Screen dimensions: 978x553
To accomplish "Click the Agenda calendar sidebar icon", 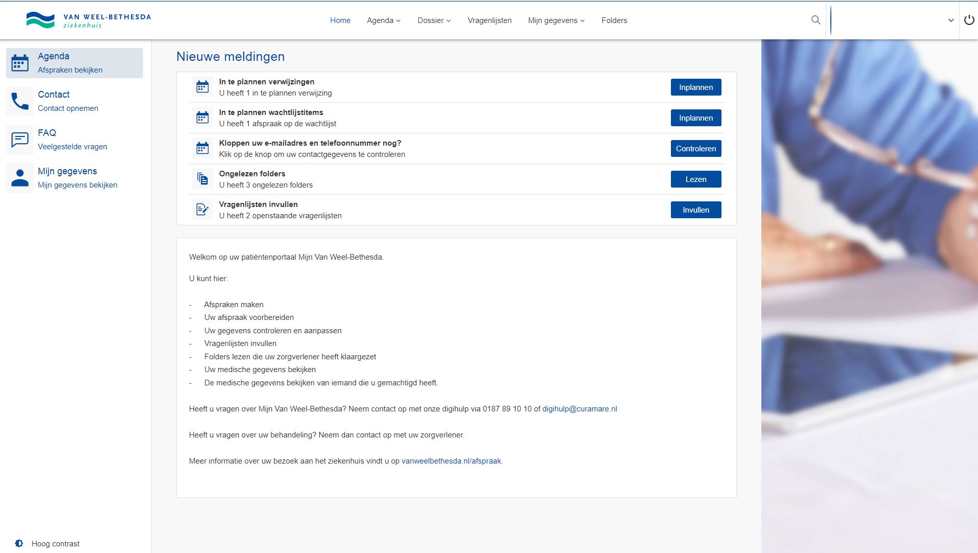I will (20, 63).
